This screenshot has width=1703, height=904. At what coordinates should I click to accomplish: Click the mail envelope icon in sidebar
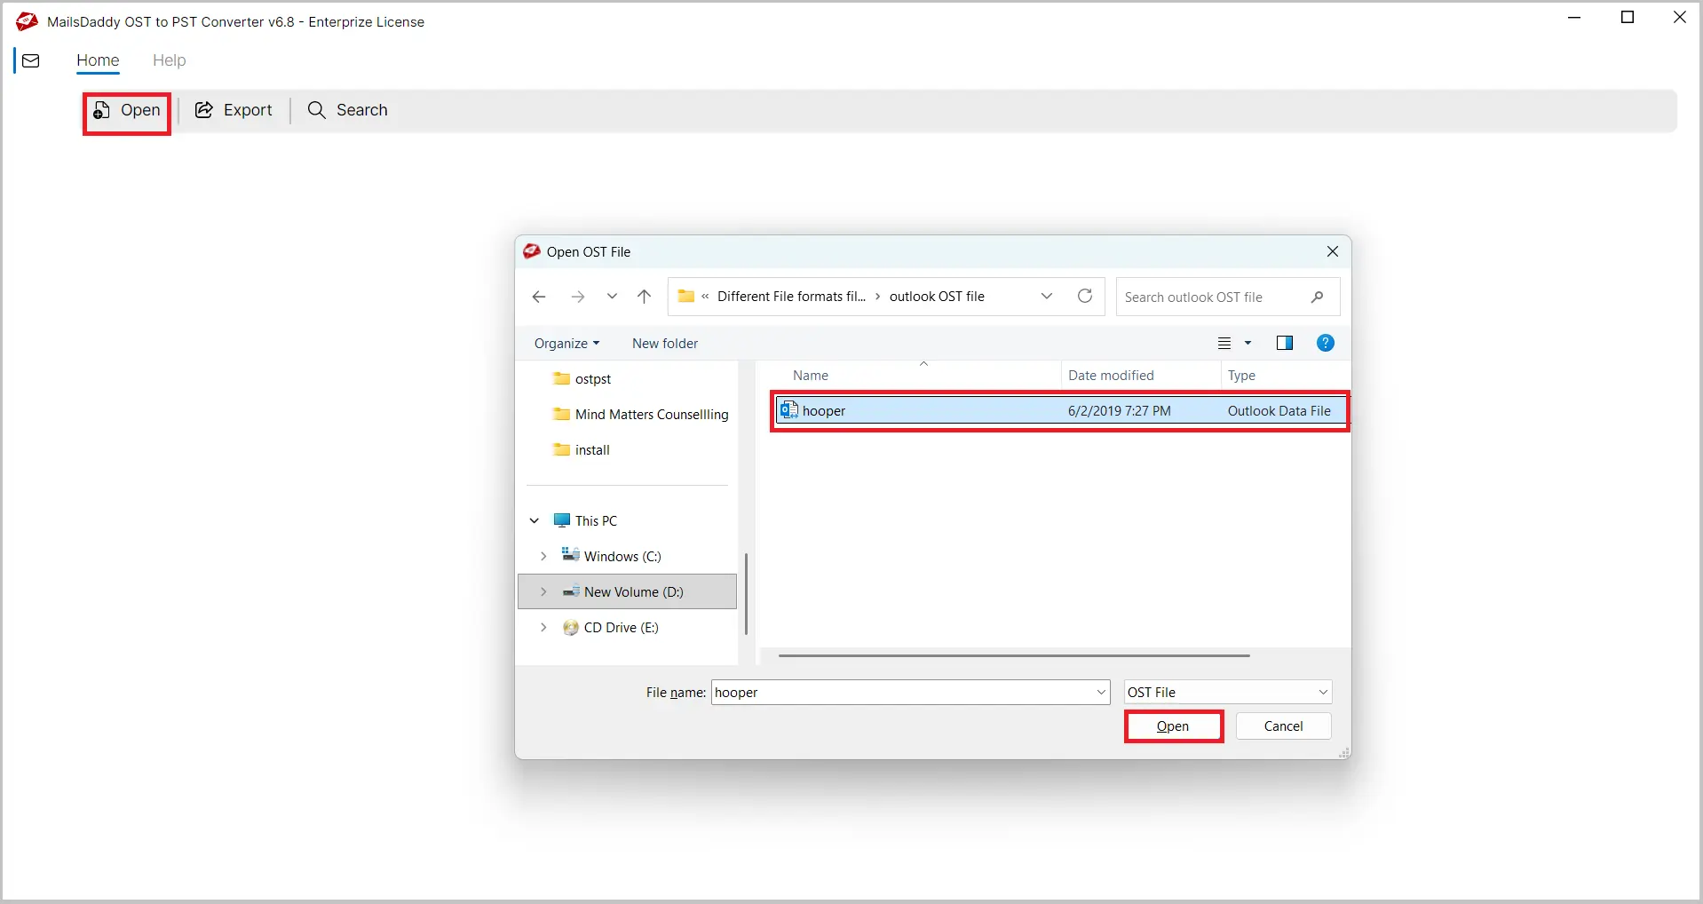point(31,60)
